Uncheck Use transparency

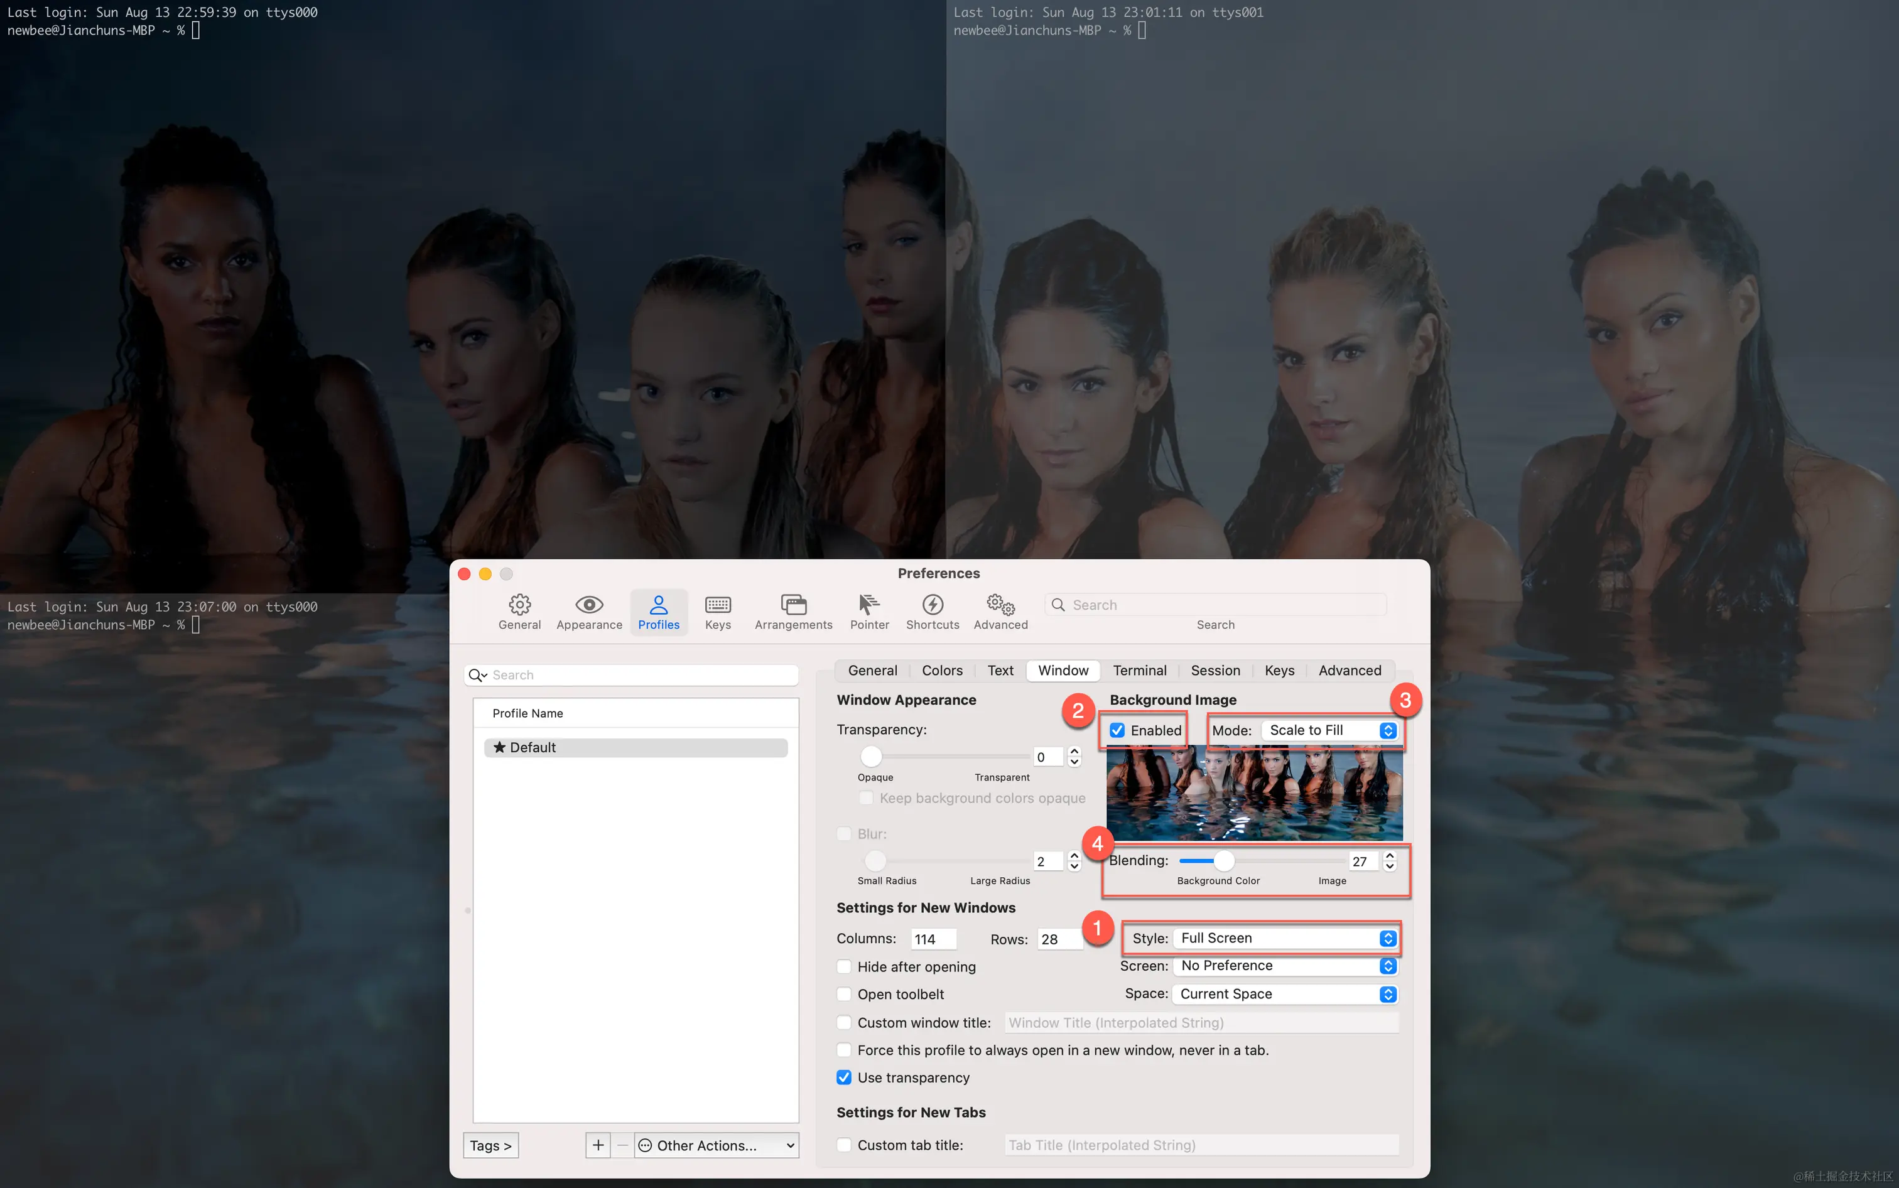(844, 1078)
